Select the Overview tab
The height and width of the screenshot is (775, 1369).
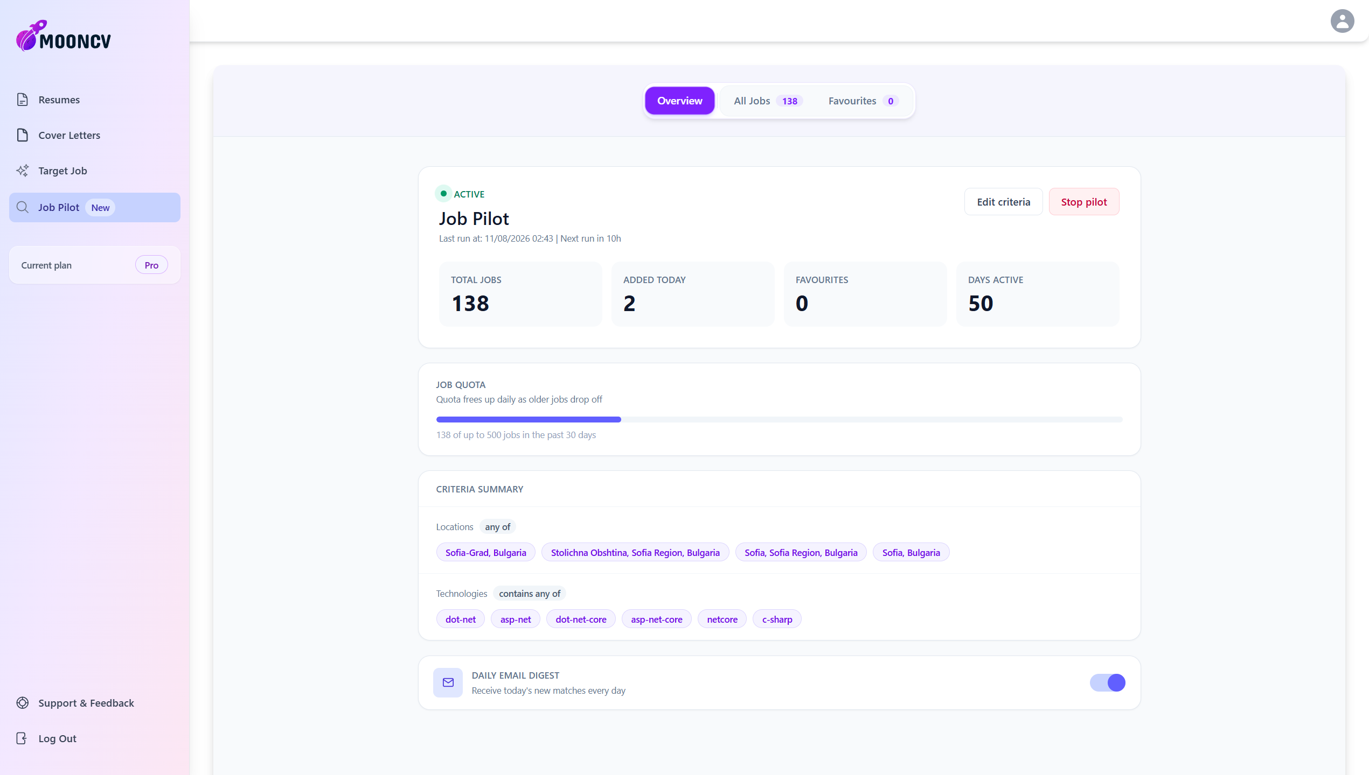coord(679,101)
